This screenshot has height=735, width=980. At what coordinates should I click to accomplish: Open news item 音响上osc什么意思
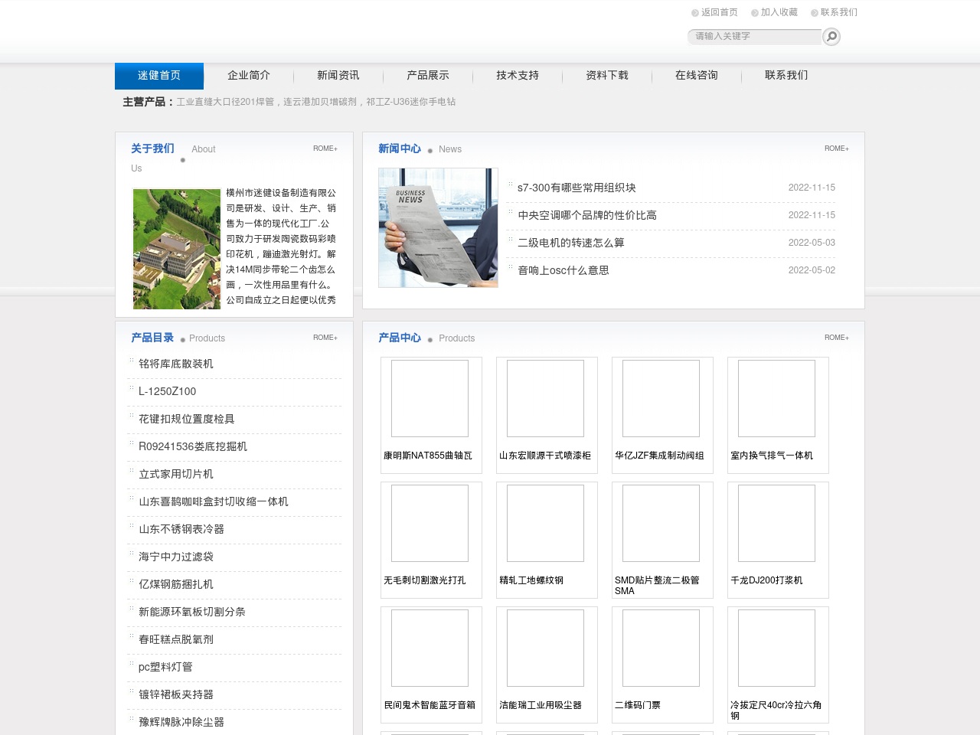click(x=563, y=271)
